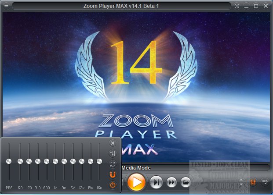
Task: Open a media file with folder icon
Action: (186, 181)
